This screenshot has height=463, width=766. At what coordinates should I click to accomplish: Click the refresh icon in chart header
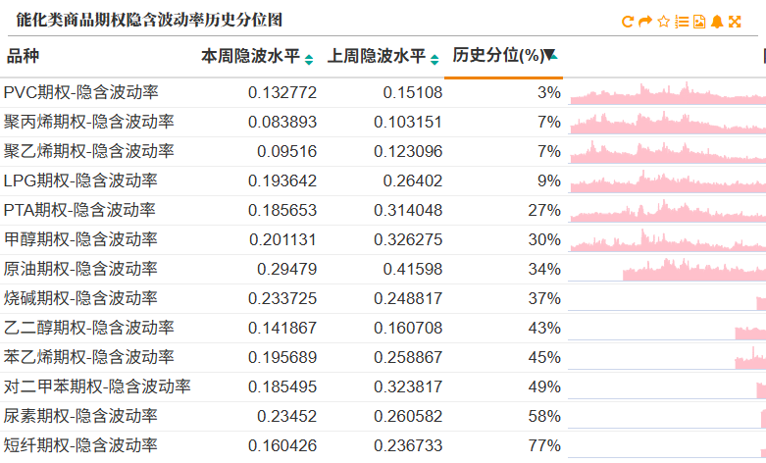pyautogui.click(x=628, y=22)
